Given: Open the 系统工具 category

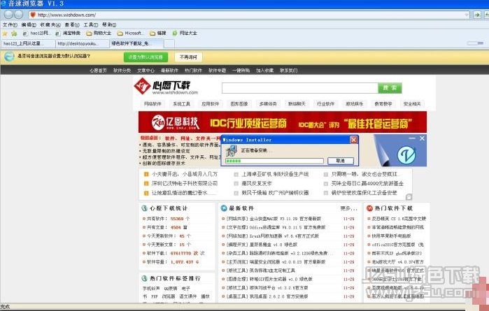Looking at the screenshot, I should pyautogui.click(x=181, y=103).
